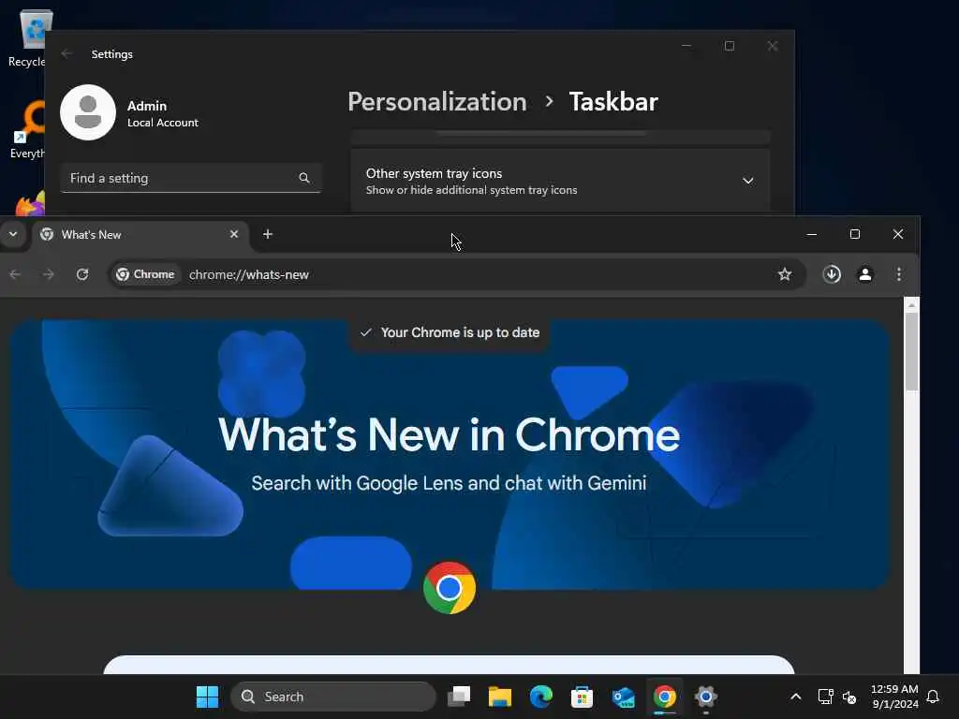The image size is (959, 719).
Task: Open Outlook from taskbar
Action: (x=623, y=697)
